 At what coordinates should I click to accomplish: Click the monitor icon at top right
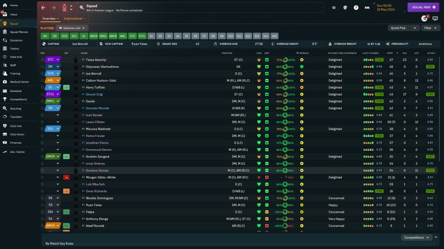point(435,18)
